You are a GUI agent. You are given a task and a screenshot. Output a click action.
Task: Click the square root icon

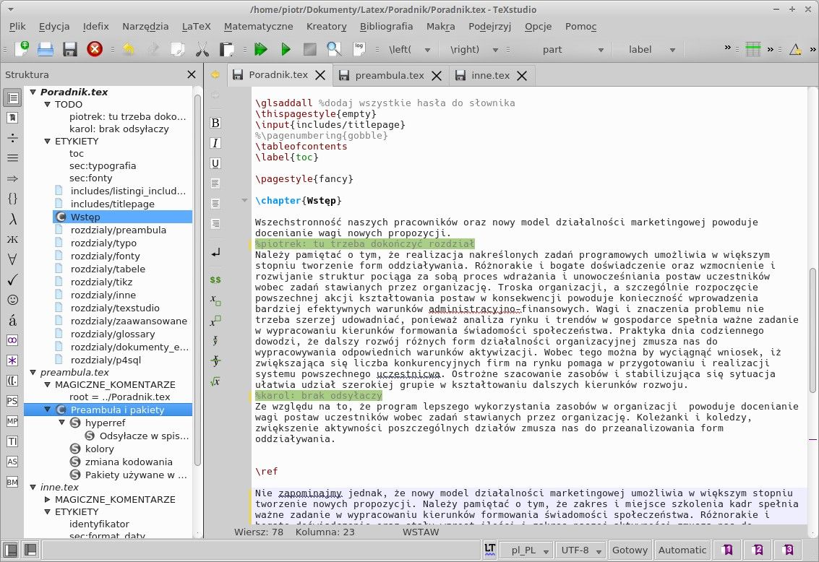[x=215, y=381]
